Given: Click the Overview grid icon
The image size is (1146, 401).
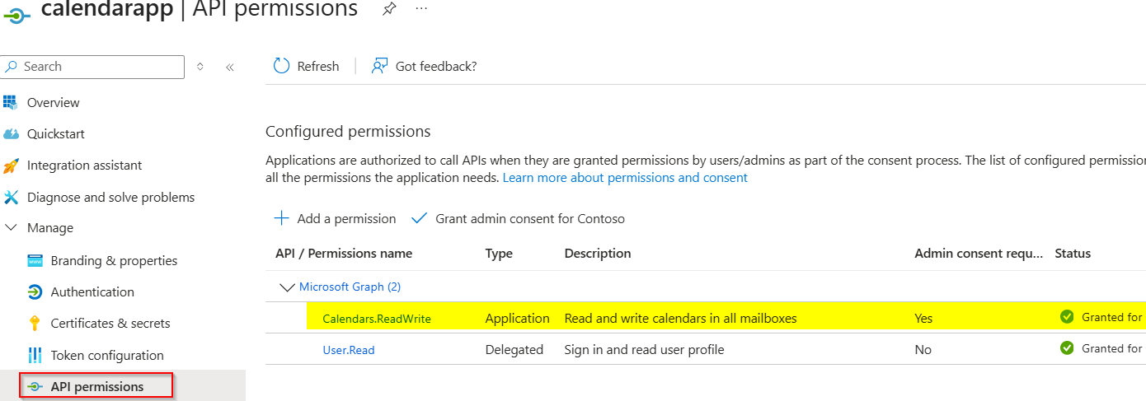Looking at the screenshot, I should (x=11, y=102).
